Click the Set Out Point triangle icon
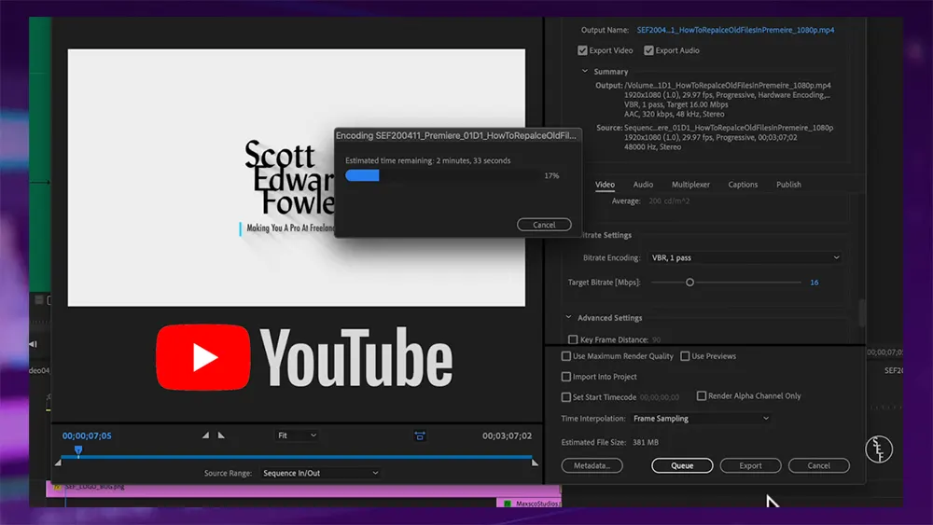This screenshot has width=933, height=525. tap(221, 435)
